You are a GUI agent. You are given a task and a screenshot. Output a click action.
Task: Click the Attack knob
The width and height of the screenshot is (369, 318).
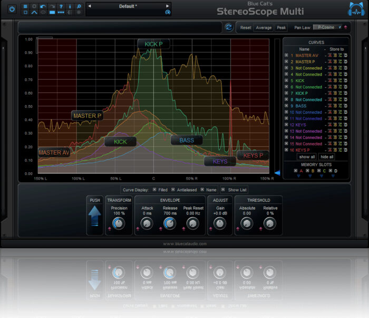(147, 223)
